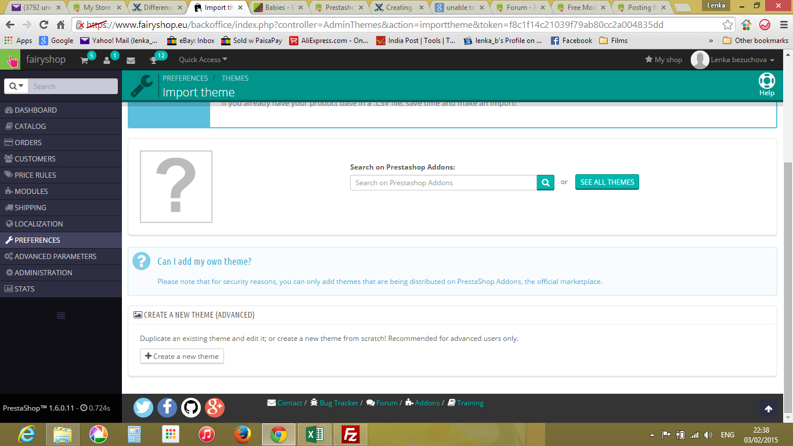Open the Stats menu item

point(61,289)
